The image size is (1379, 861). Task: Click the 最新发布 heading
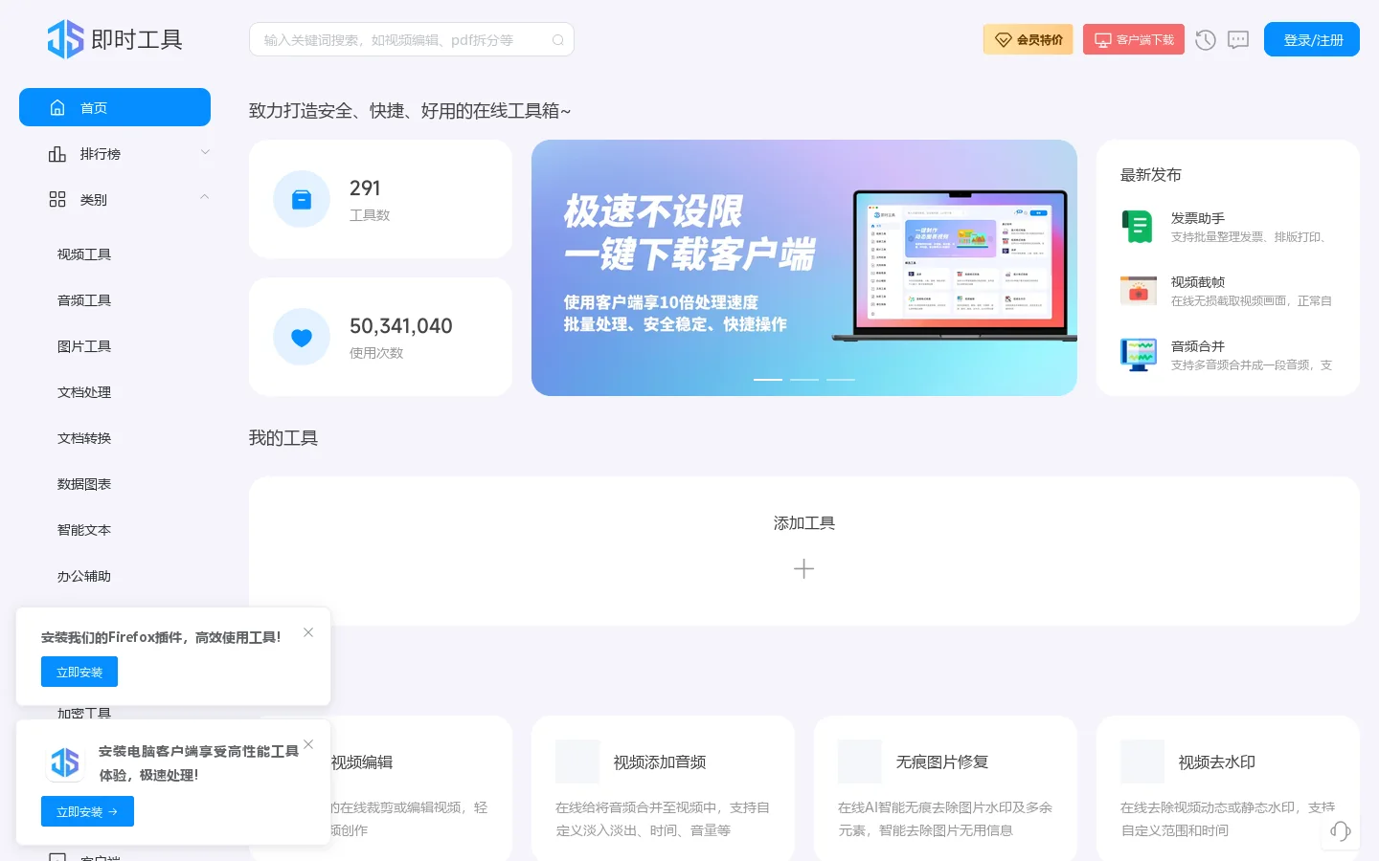[x=1151, y=174]
